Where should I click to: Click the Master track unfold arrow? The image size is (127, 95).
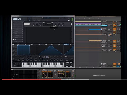pos(102,66)
